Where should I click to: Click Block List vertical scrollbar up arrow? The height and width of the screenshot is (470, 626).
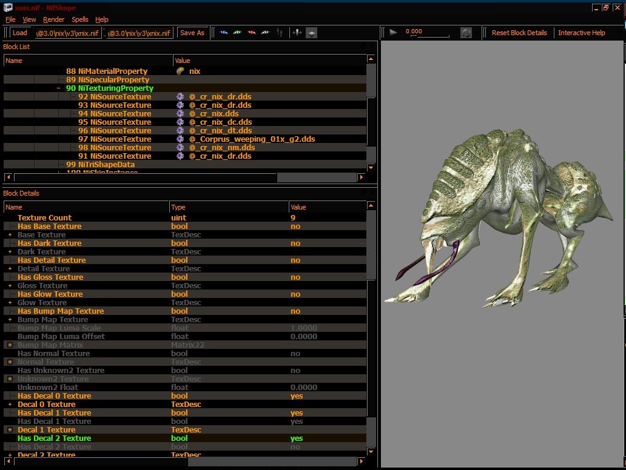tap(371, 59)
